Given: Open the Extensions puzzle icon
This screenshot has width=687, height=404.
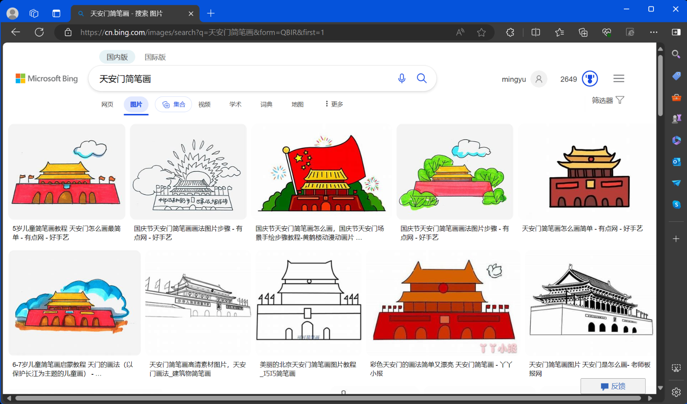Looking at the screenshot, I should pyautogui.click(x=510, y=32).
